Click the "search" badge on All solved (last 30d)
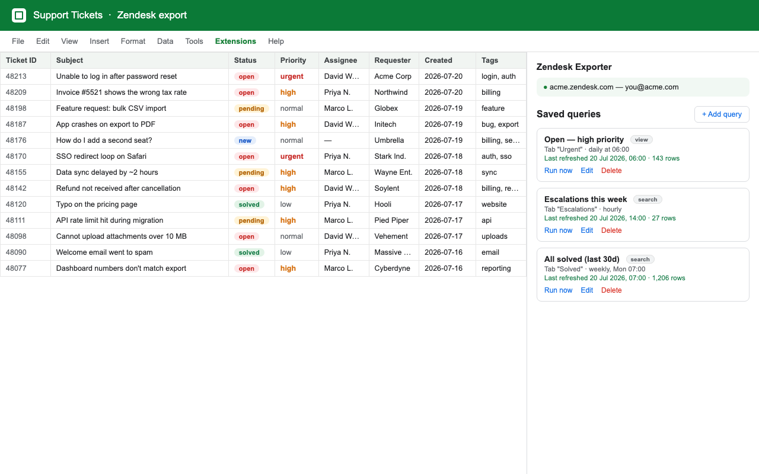Screen dimensions: 759x474 [640, 260]
